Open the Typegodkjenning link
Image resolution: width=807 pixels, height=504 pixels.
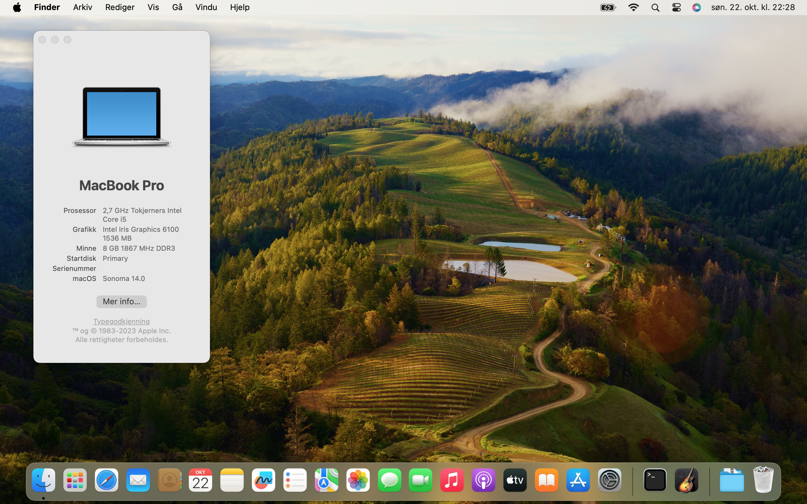pyautogui.click(x=121, y=321)
